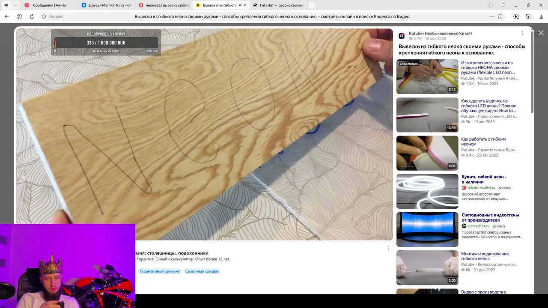Open Монтаж и подключение гибкого неона link
548x308 pixels.
click(x=485, y=256)
